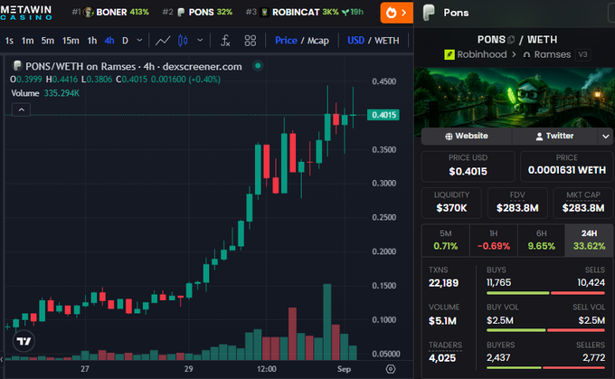Screen dimensions: 615x379
Task: Select the 1H stats tab
Action: pos(494,240)
